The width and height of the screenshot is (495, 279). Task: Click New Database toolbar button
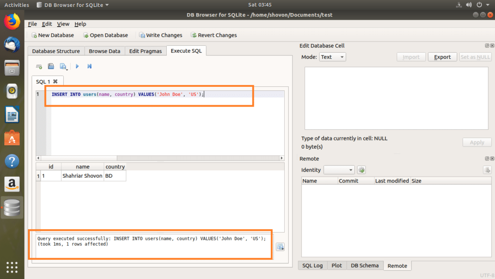coord(52,35)
